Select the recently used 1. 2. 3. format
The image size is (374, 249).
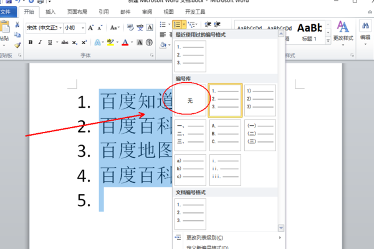190,56
